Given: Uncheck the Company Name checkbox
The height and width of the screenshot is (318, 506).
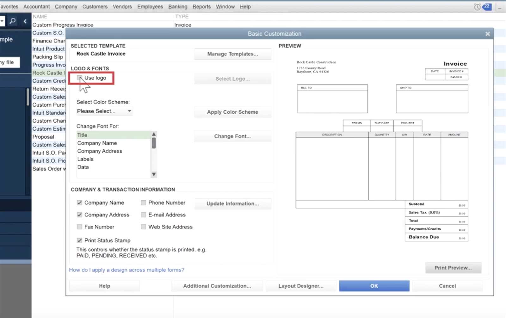Looking at the screenshot, I should click(80, 203).
